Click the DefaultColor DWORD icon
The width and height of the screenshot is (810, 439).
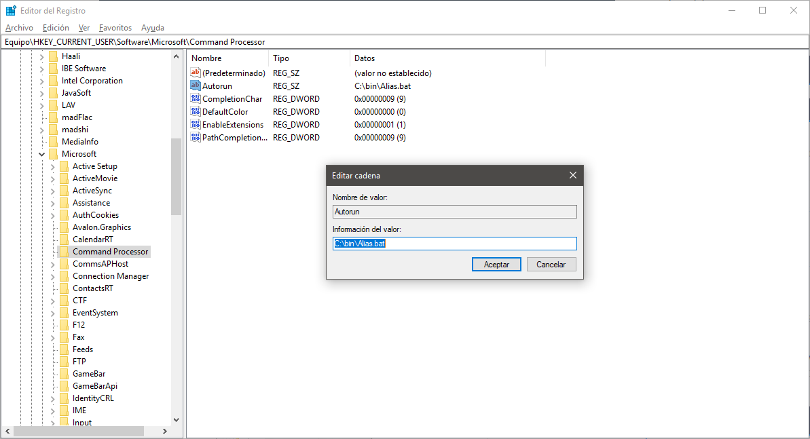click(x=196, y=111)
